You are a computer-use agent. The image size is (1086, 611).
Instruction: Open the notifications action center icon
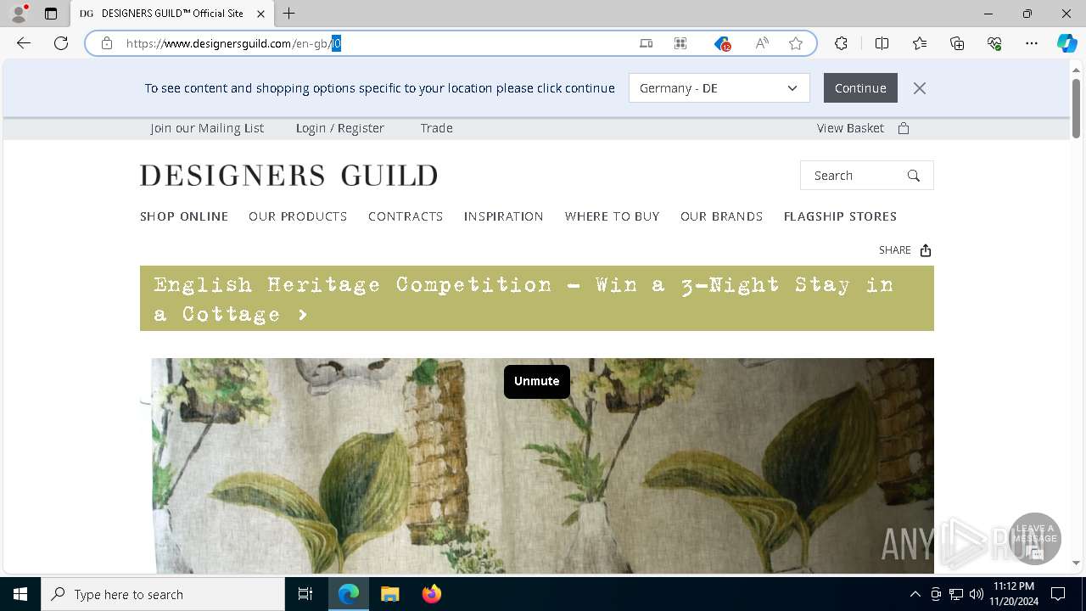[1058, 594]
